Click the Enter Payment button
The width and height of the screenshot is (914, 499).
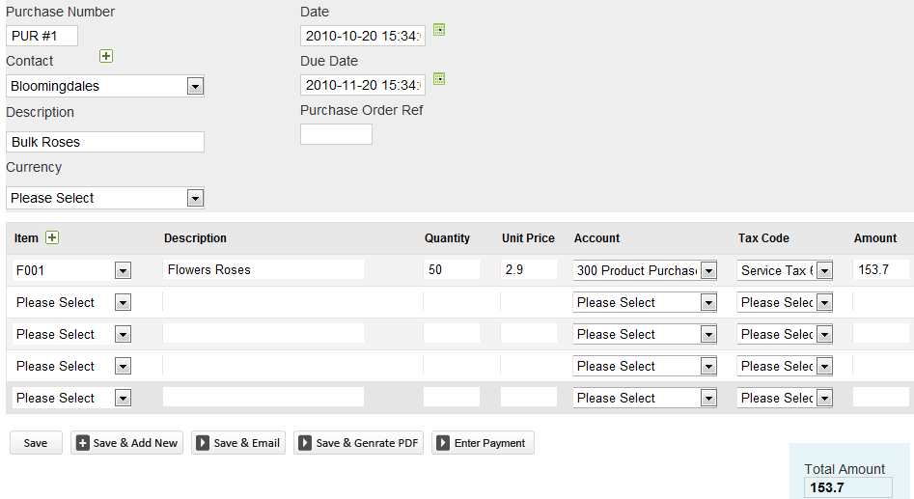coord(482,443)
